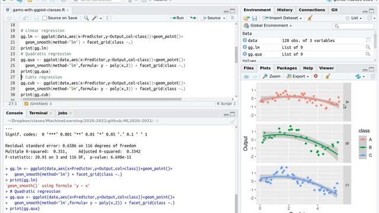
Task: Click the '27:1' cursor position indicator
Action: (12, 104)
